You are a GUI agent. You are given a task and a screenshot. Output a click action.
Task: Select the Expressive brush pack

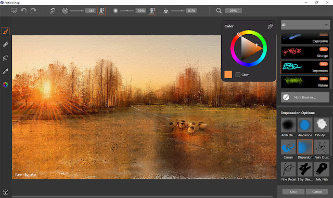305,38
